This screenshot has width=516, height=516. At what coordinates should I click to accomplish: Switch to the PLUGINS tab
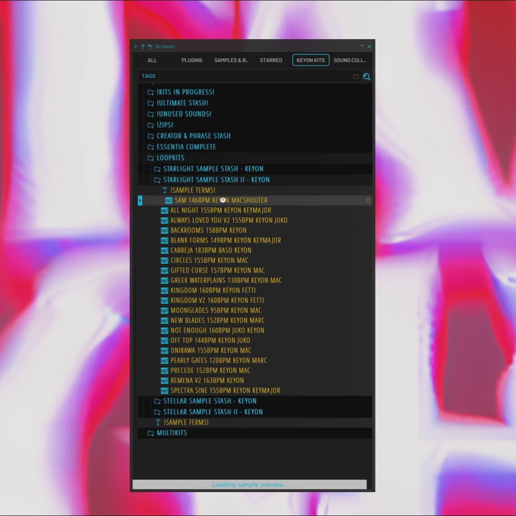click(192, 60)
